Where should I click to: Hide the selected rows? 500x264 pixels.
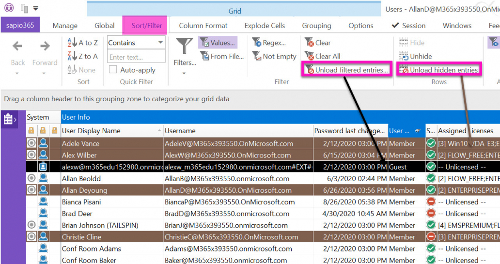412,43
